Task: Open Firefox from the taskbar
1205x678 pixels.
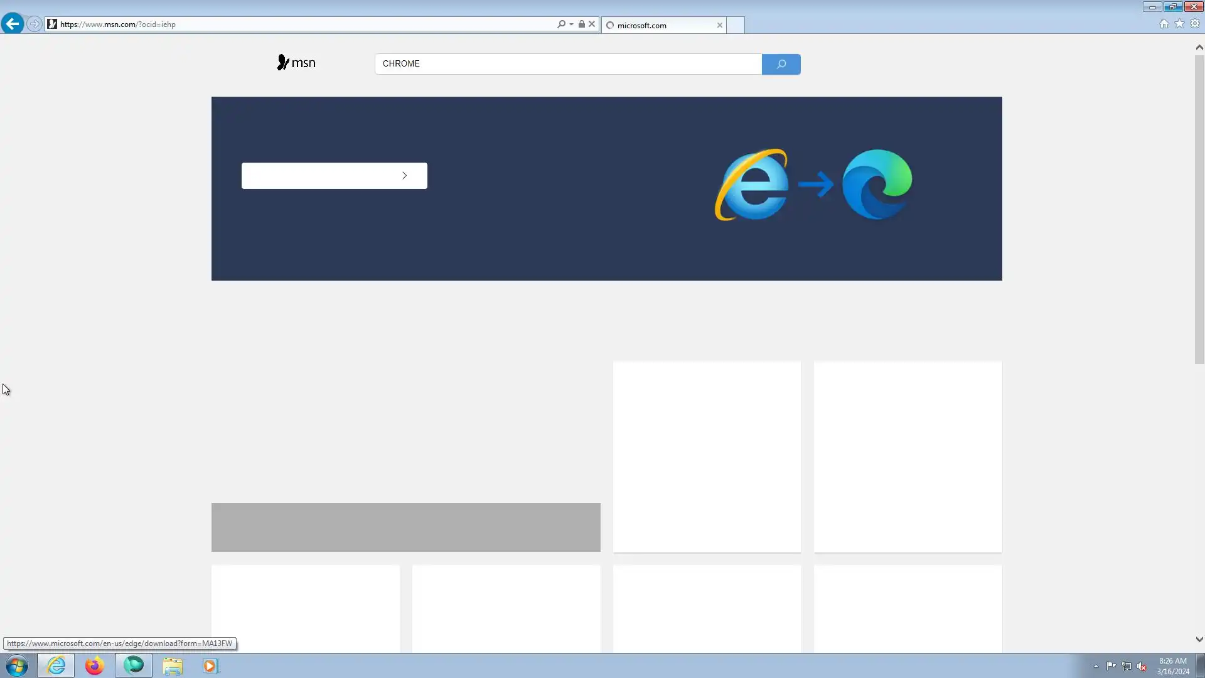Action: click(94, 665)
